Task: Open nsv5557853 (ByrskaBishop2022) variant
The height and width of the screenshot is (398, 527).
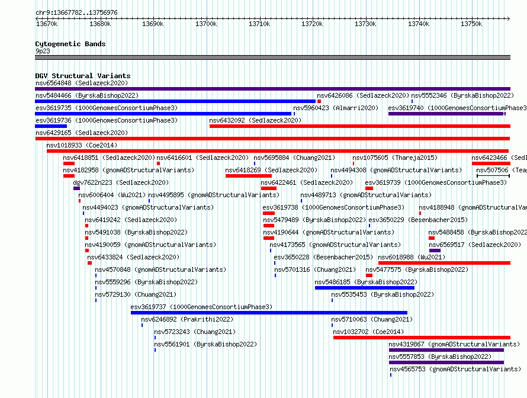Action: click(440, 357)
